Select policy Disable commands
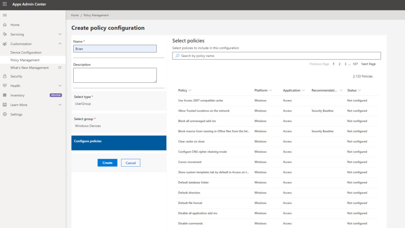The image size is (405, 228). pyautogui.click(x=190, y=223)
